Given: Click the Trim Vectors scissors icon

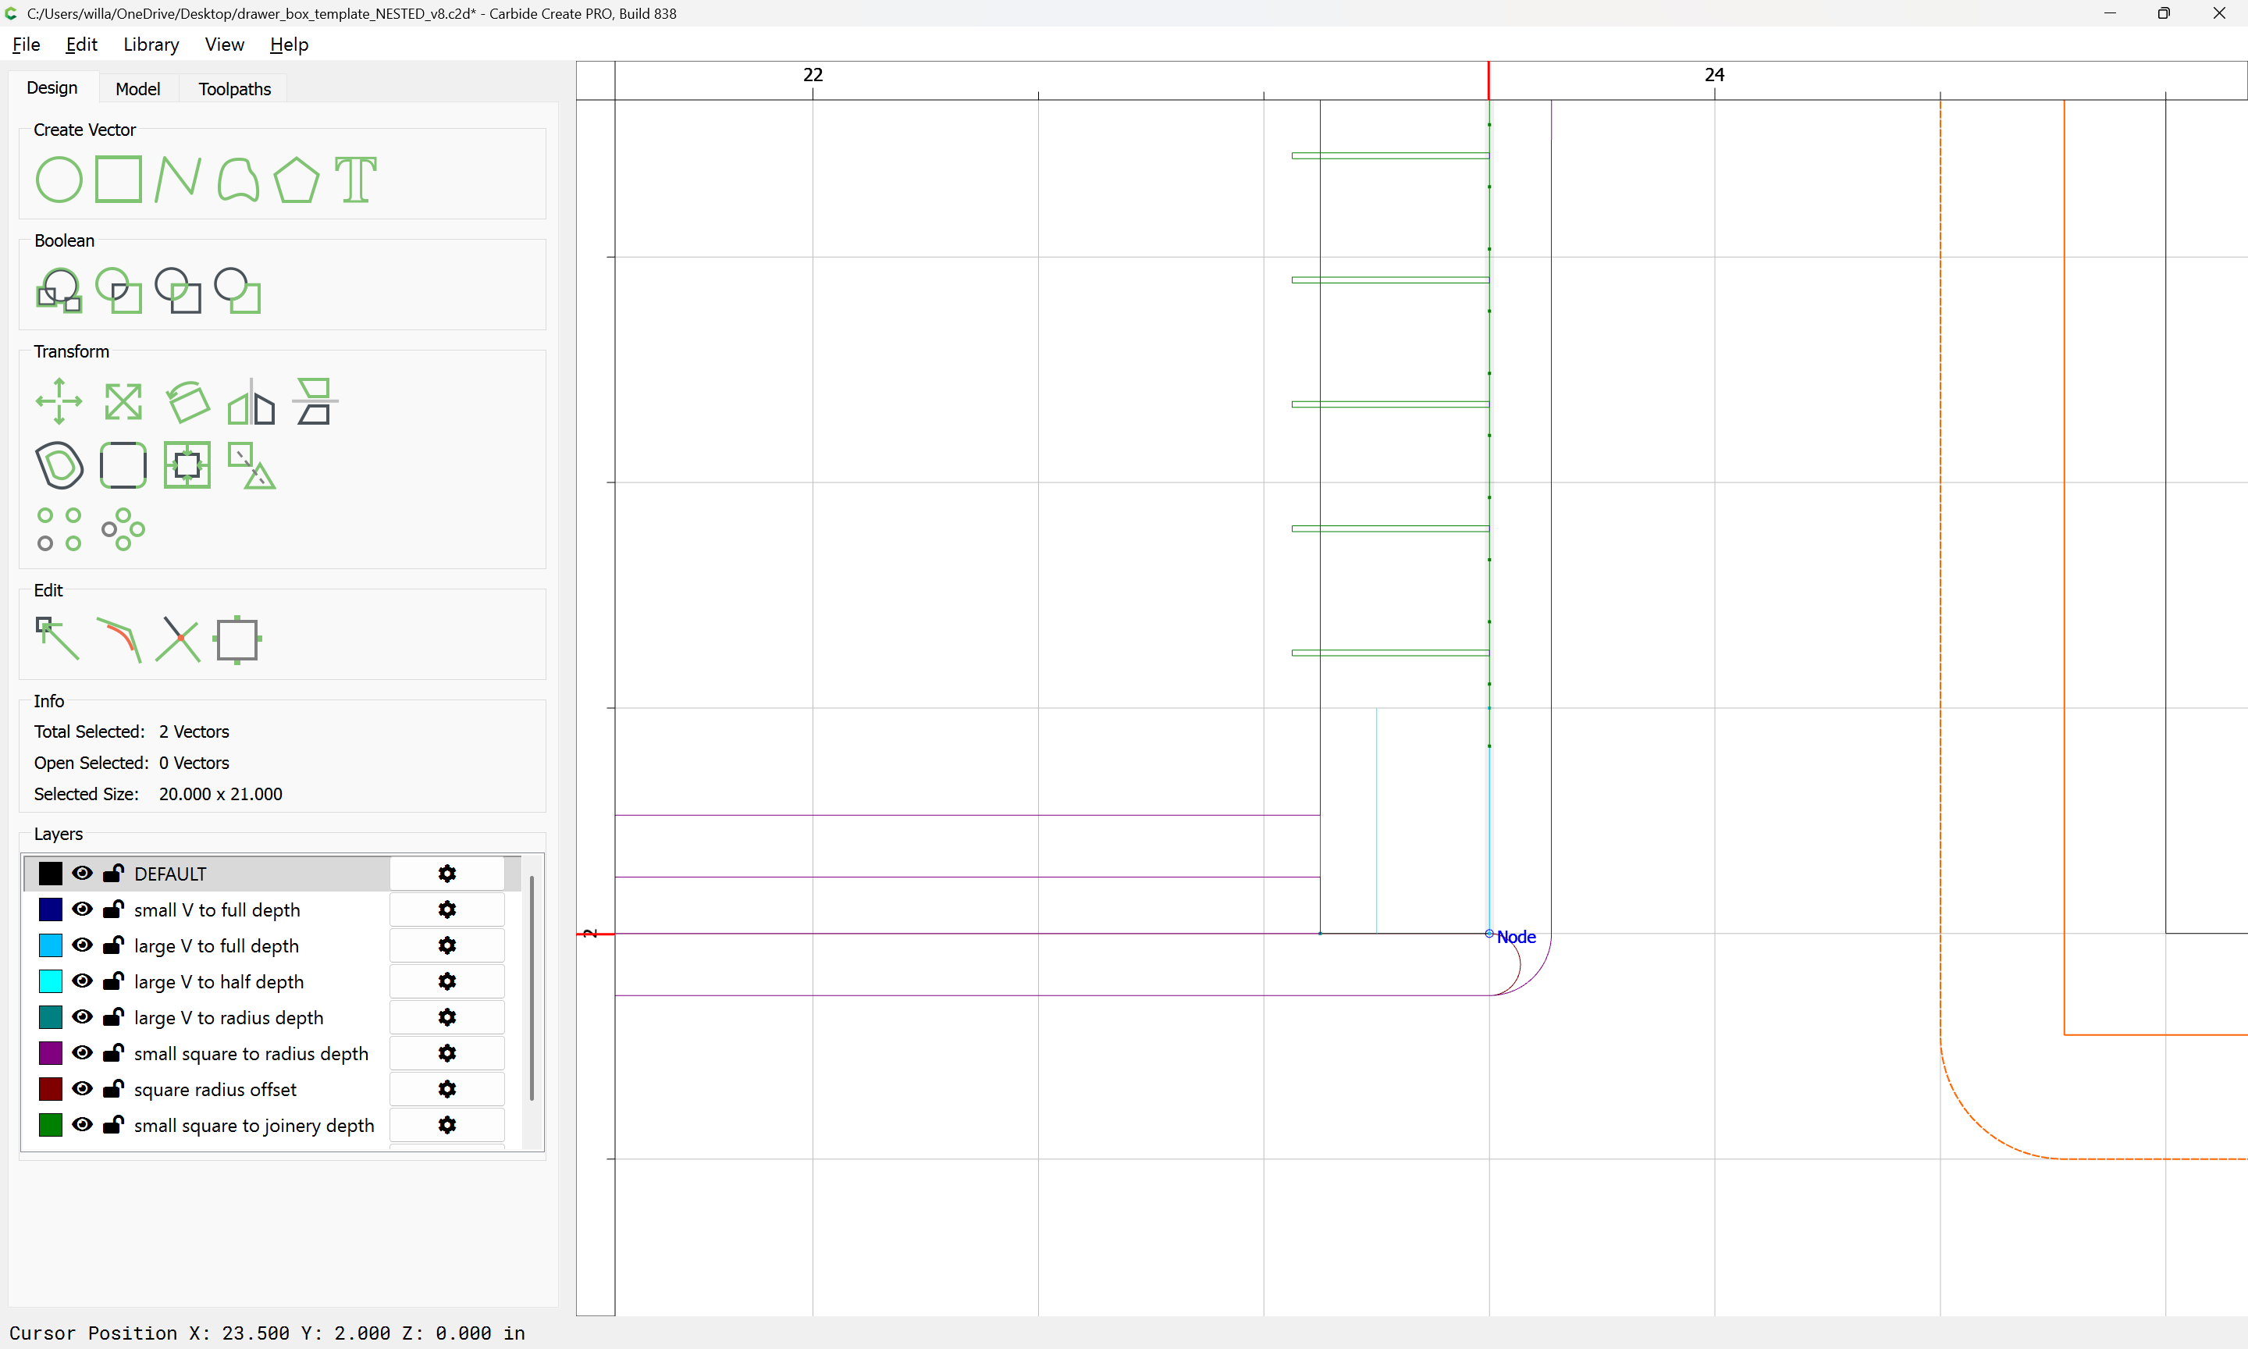Looking at the screenshot, I should (x=177, y=639).
